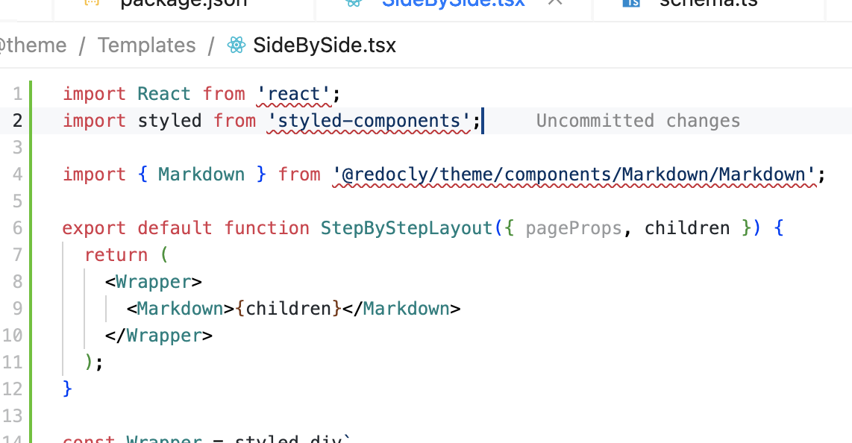Click the change bar next to line 6

click(x=29, y=228)
